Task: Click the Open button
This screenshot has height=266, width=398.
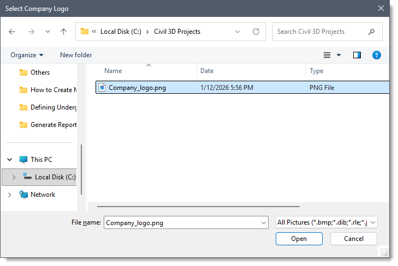Action: (299, 239)
